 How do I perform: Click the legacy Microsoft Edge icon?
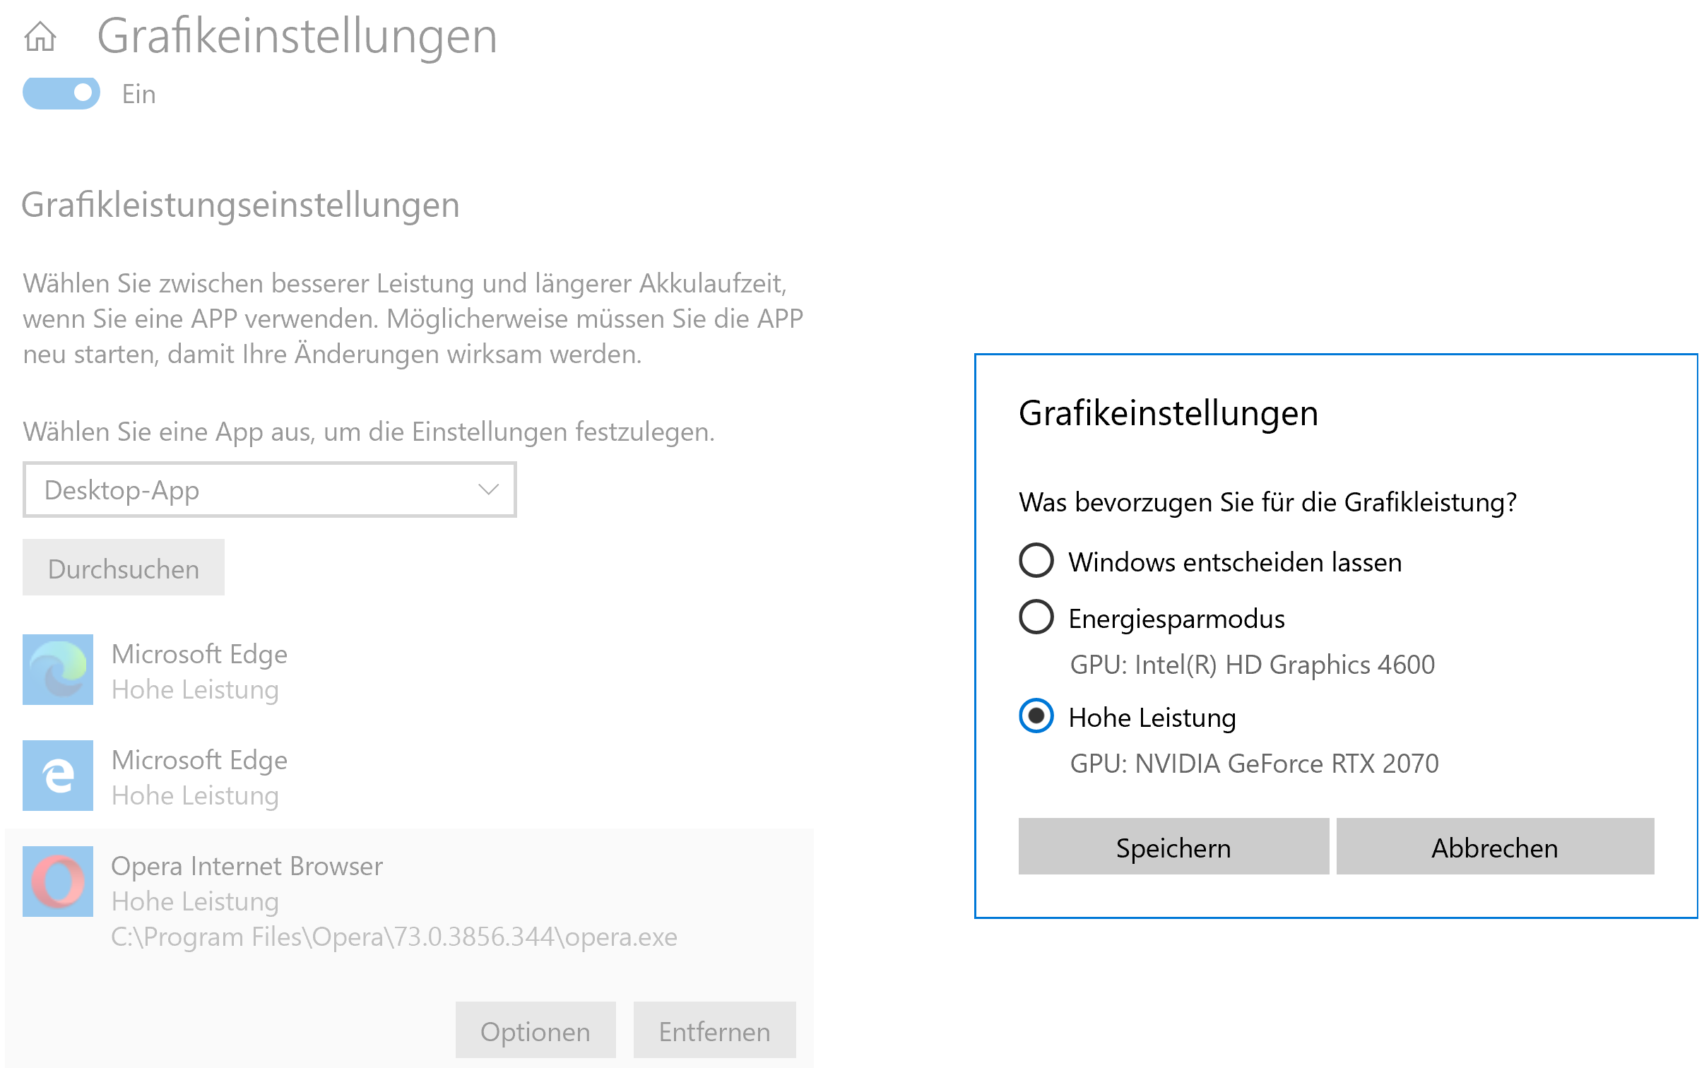[58, 776]
